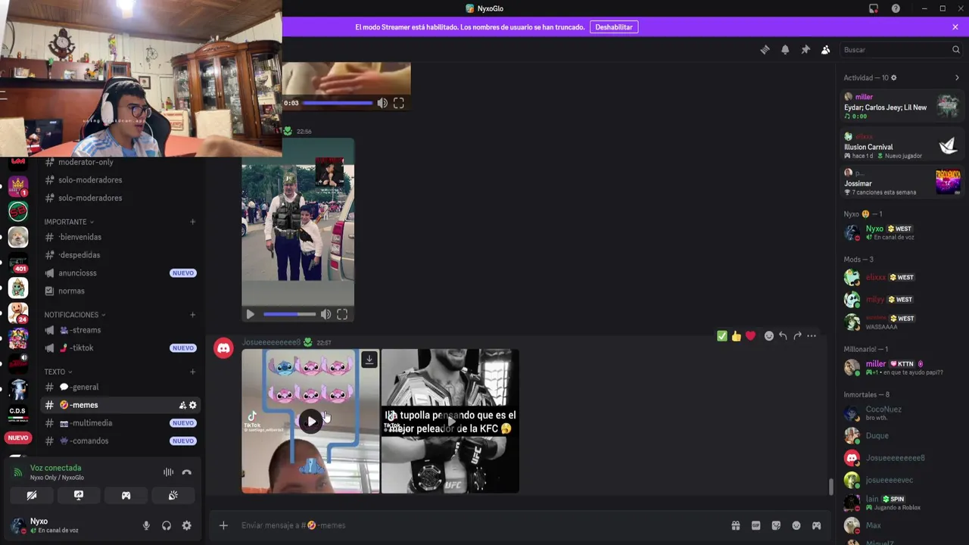Dismiss the streamer mode banner
The image size is (969, 545).
[x=955, y=27]
